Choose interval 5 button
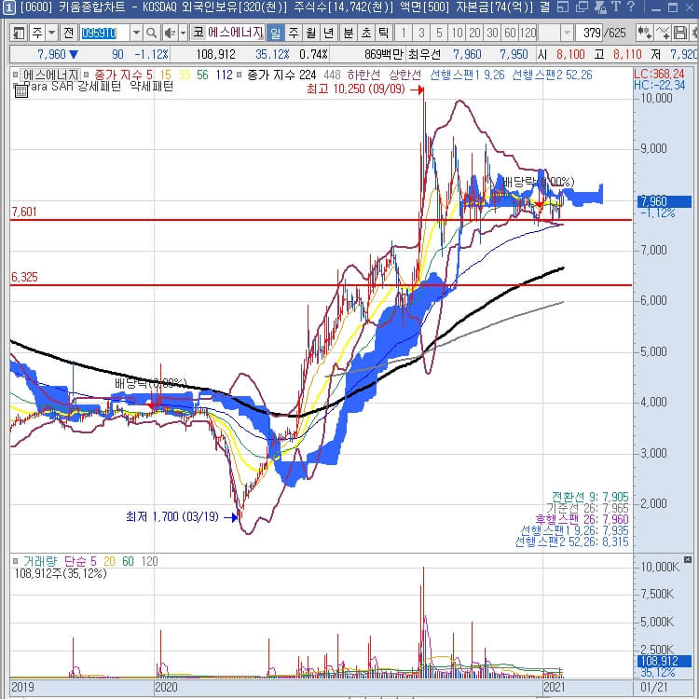Image resolution: width=699 pixels, height=699 pixels. pyautogui.click(x=439, y=33)
